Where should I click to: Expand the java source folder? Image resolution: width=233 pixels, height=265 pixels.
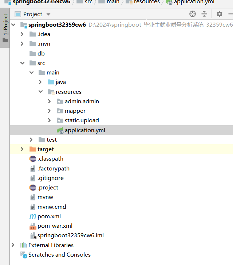coord(40,82)
